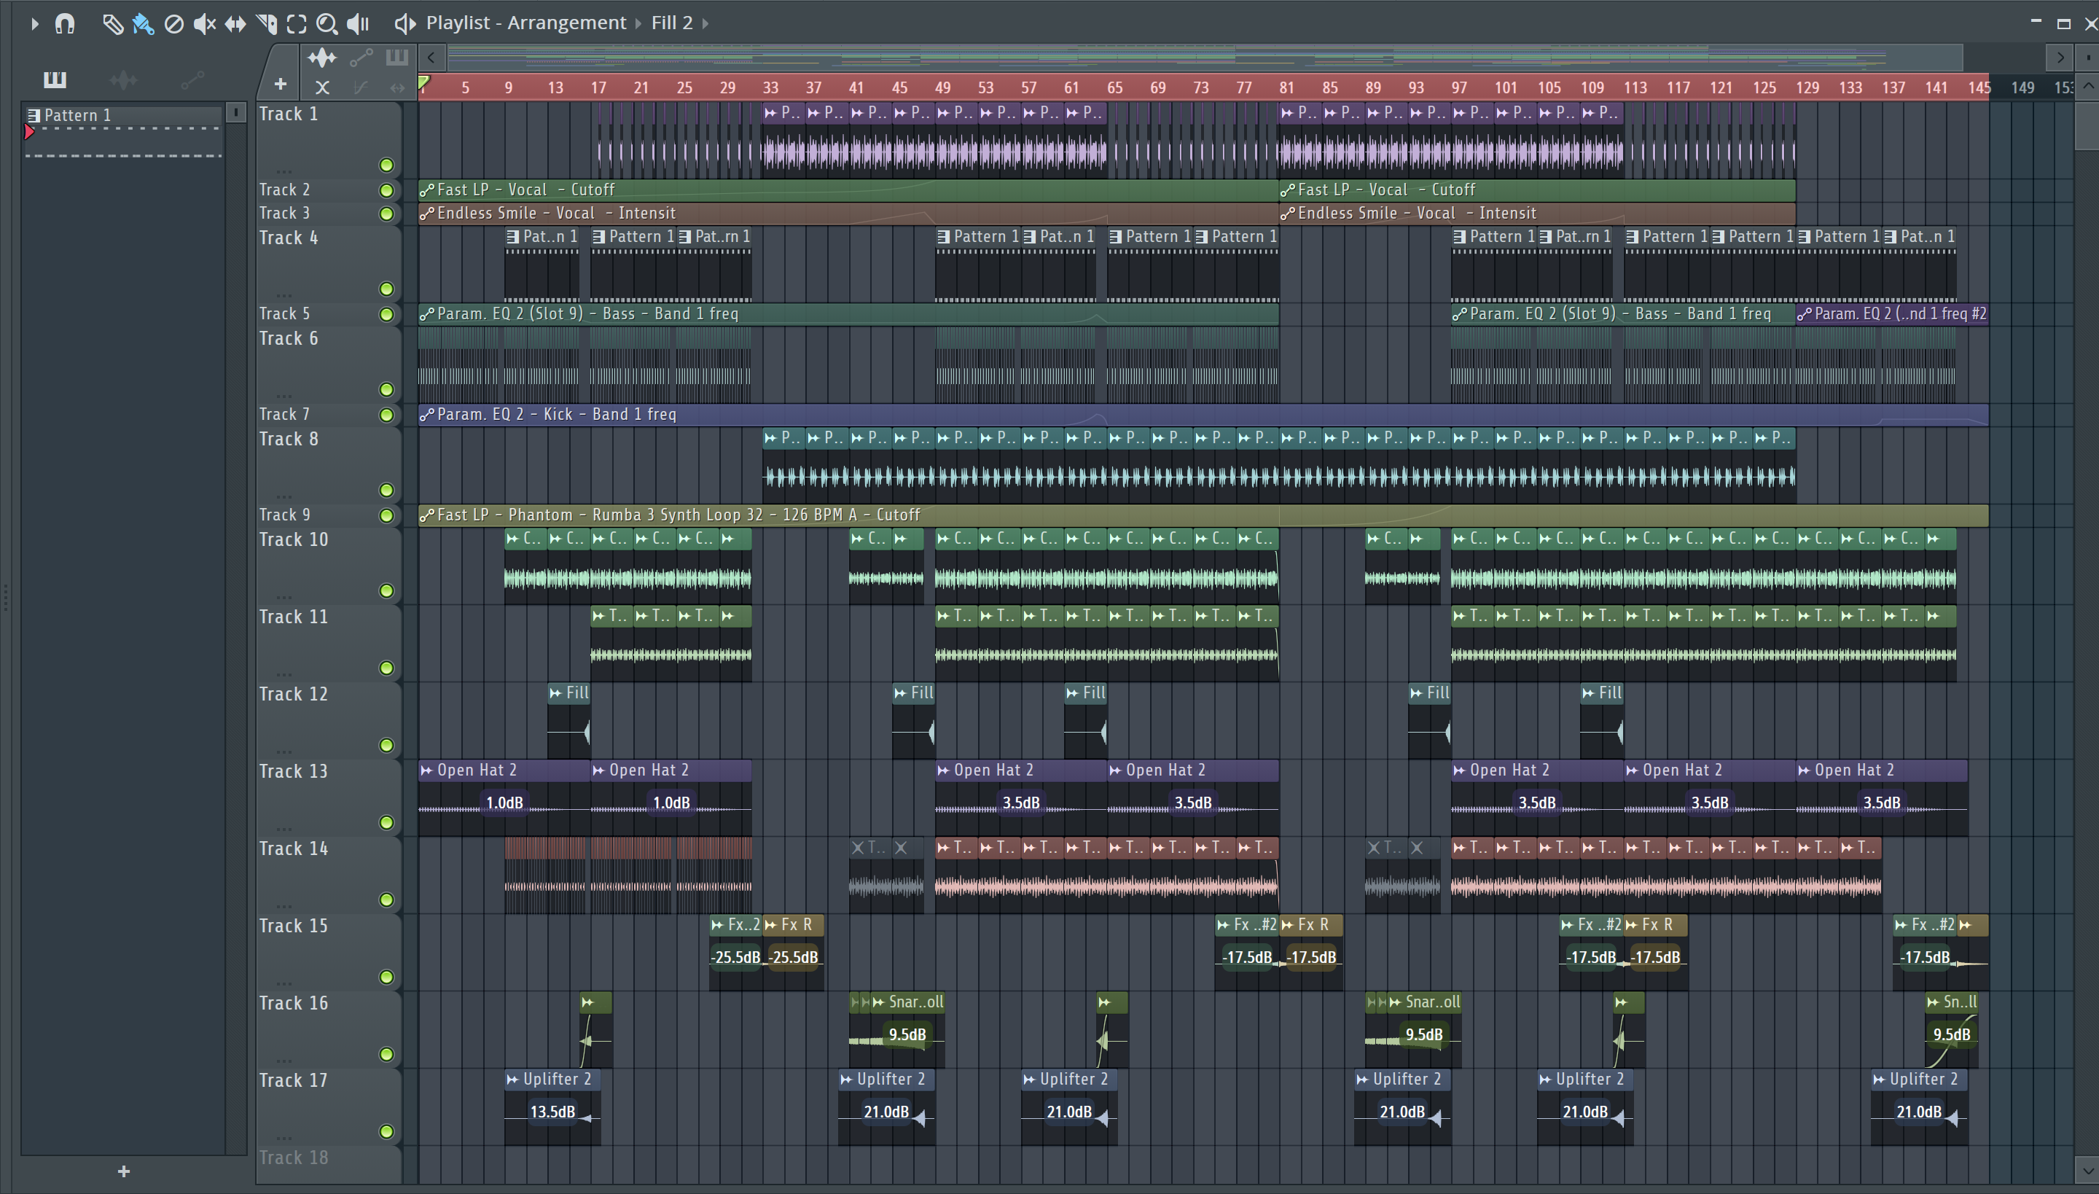Screen dimensions: 2099x1194
Task: Click the Pattern 1 picker panel slider handle
Action: click(235, 112)
